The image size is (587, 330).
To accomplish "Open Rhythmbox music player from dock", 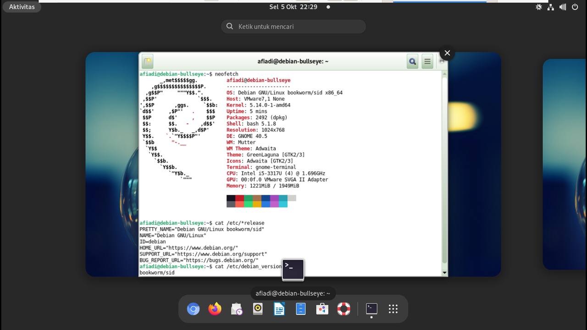I will click(258, 309).
